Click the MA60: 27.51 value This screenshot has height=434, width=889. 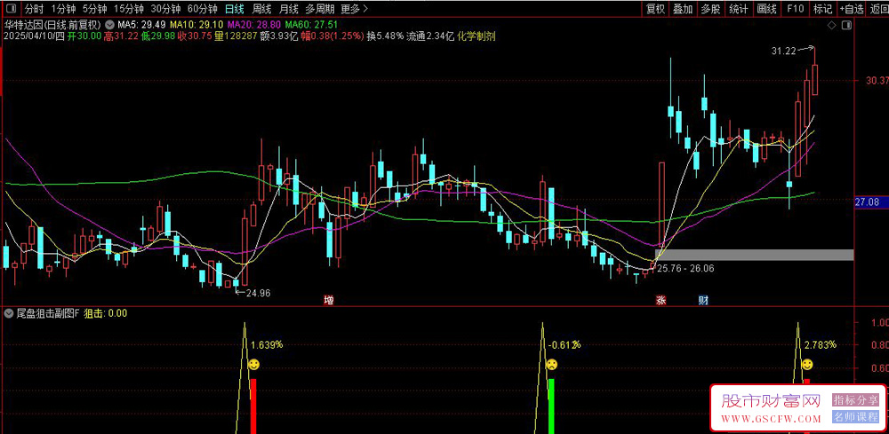(311, 25)
